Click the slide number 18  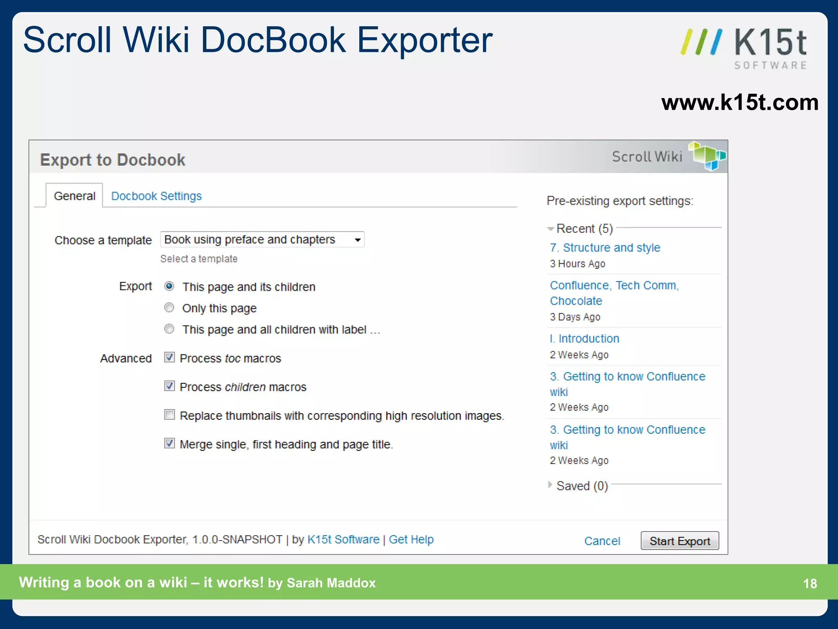click(810, 584)
